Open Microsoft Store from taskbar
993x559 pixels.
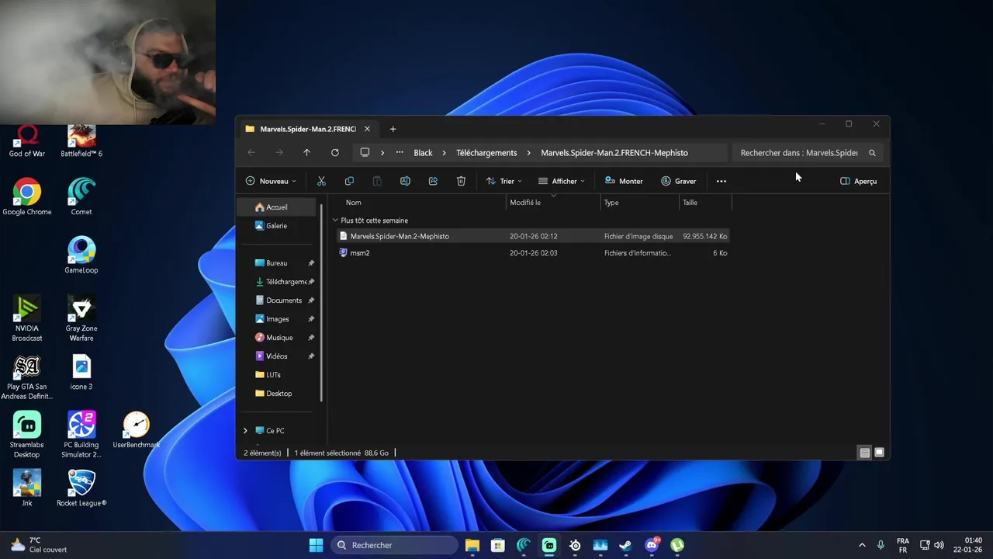tap(498, 545)
